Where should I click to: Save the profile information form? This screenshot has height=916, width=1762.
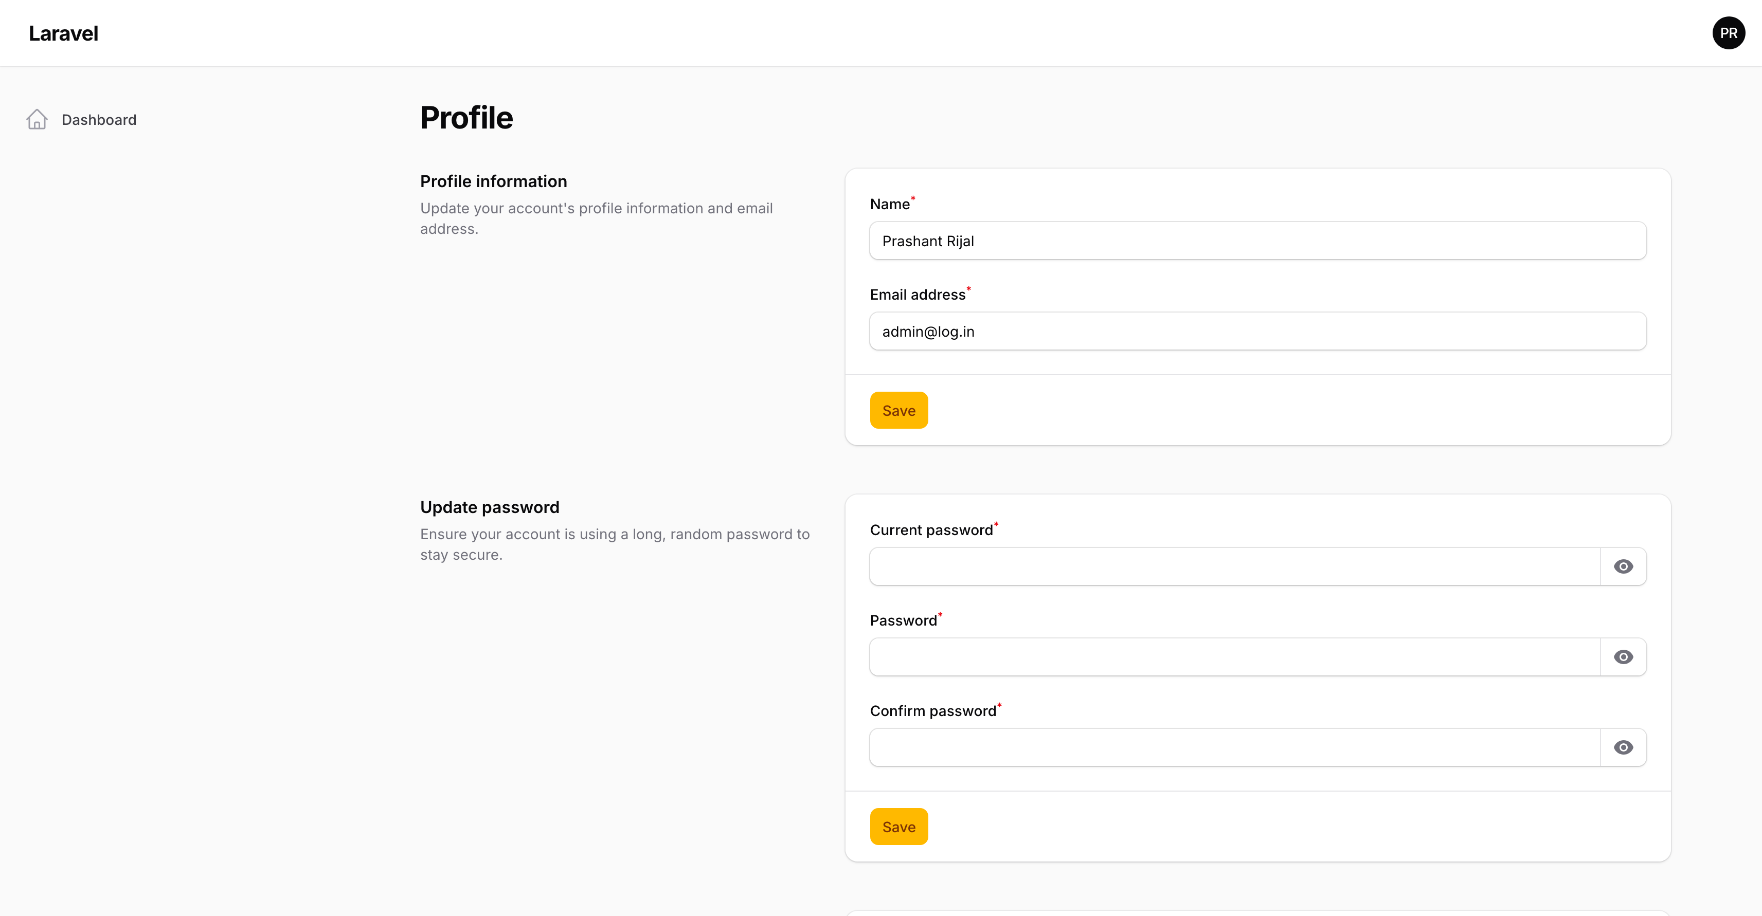(x=899, y=410)
